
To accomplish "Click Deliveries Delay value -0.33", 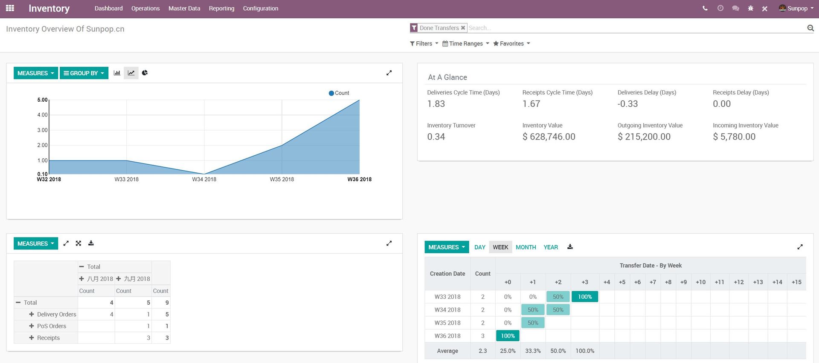I will [x=627, y=104].
